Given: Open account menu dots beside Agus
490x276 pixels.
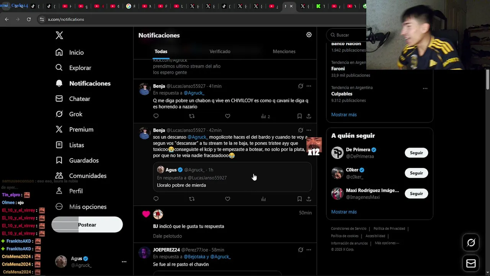Looking at the screenshot, I should tap(124, 262).
